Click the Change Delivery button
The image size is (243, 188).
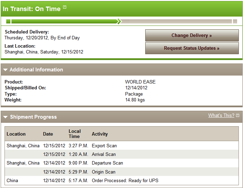pyautogui.click(x=192, y=35)
